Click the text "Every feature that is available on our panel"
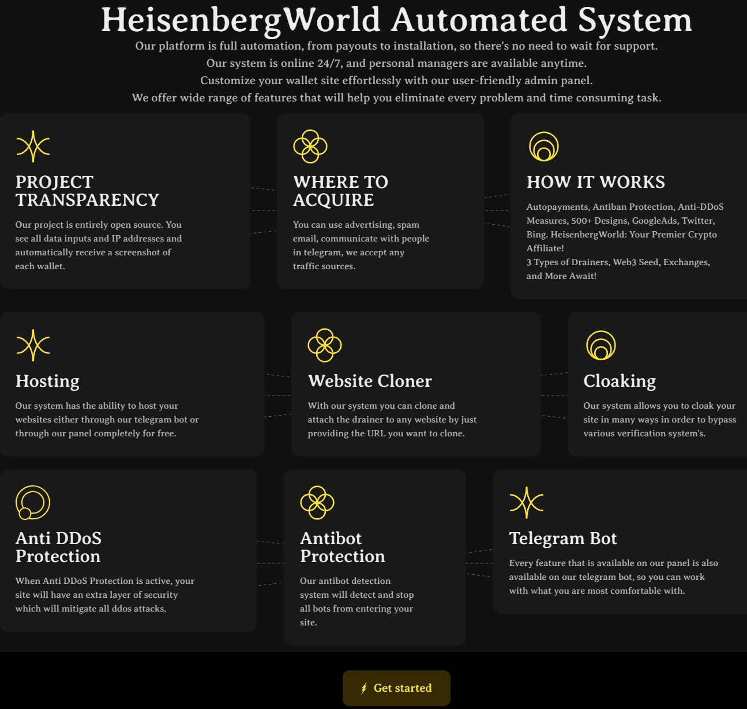This screenshot has height=709, width=747. point(614,577)
